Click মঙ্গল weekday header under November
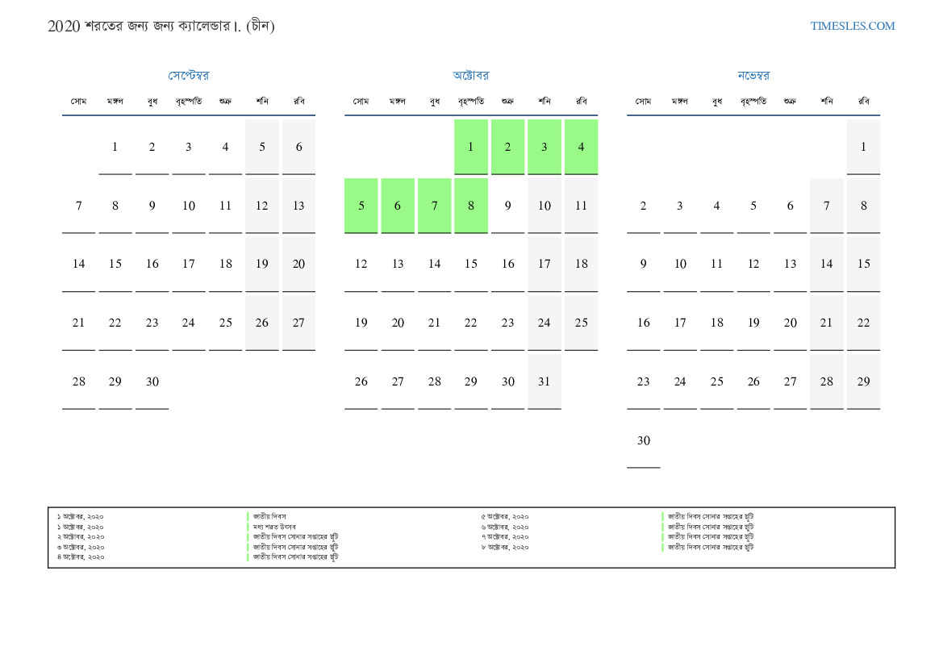Image resolution: width=943 pixels, height=667 pixels. coord(680,101)
